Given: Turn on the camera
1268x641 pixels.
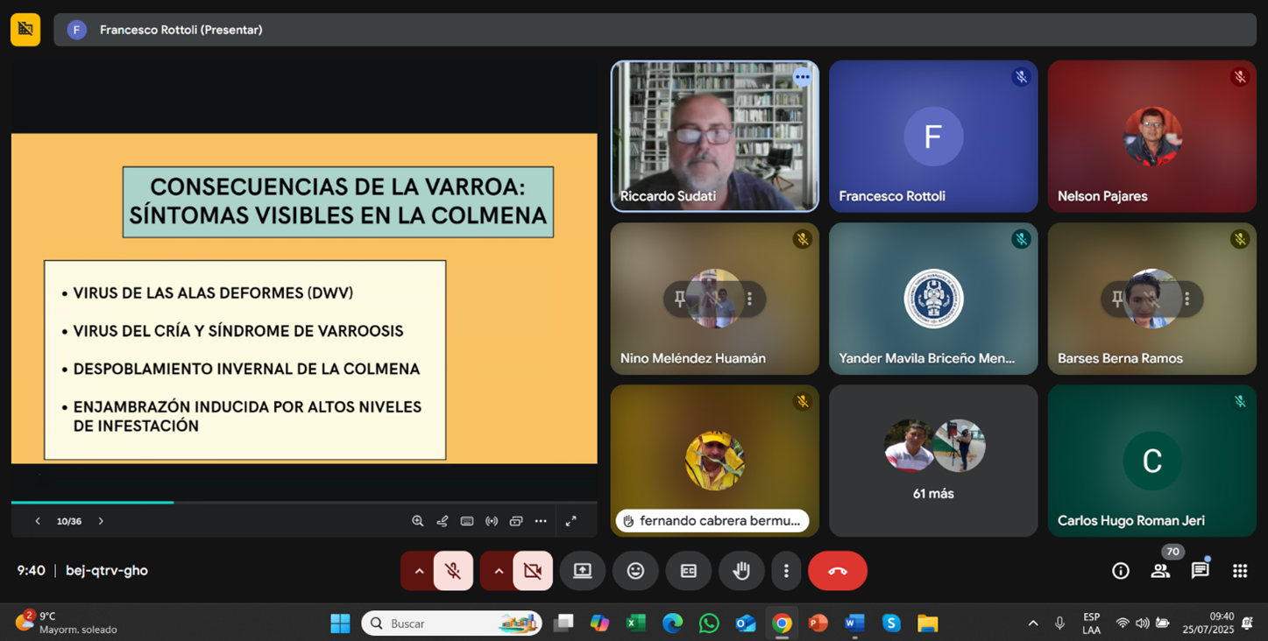Looking at the screenshot, I should click(x=532, y=571).
